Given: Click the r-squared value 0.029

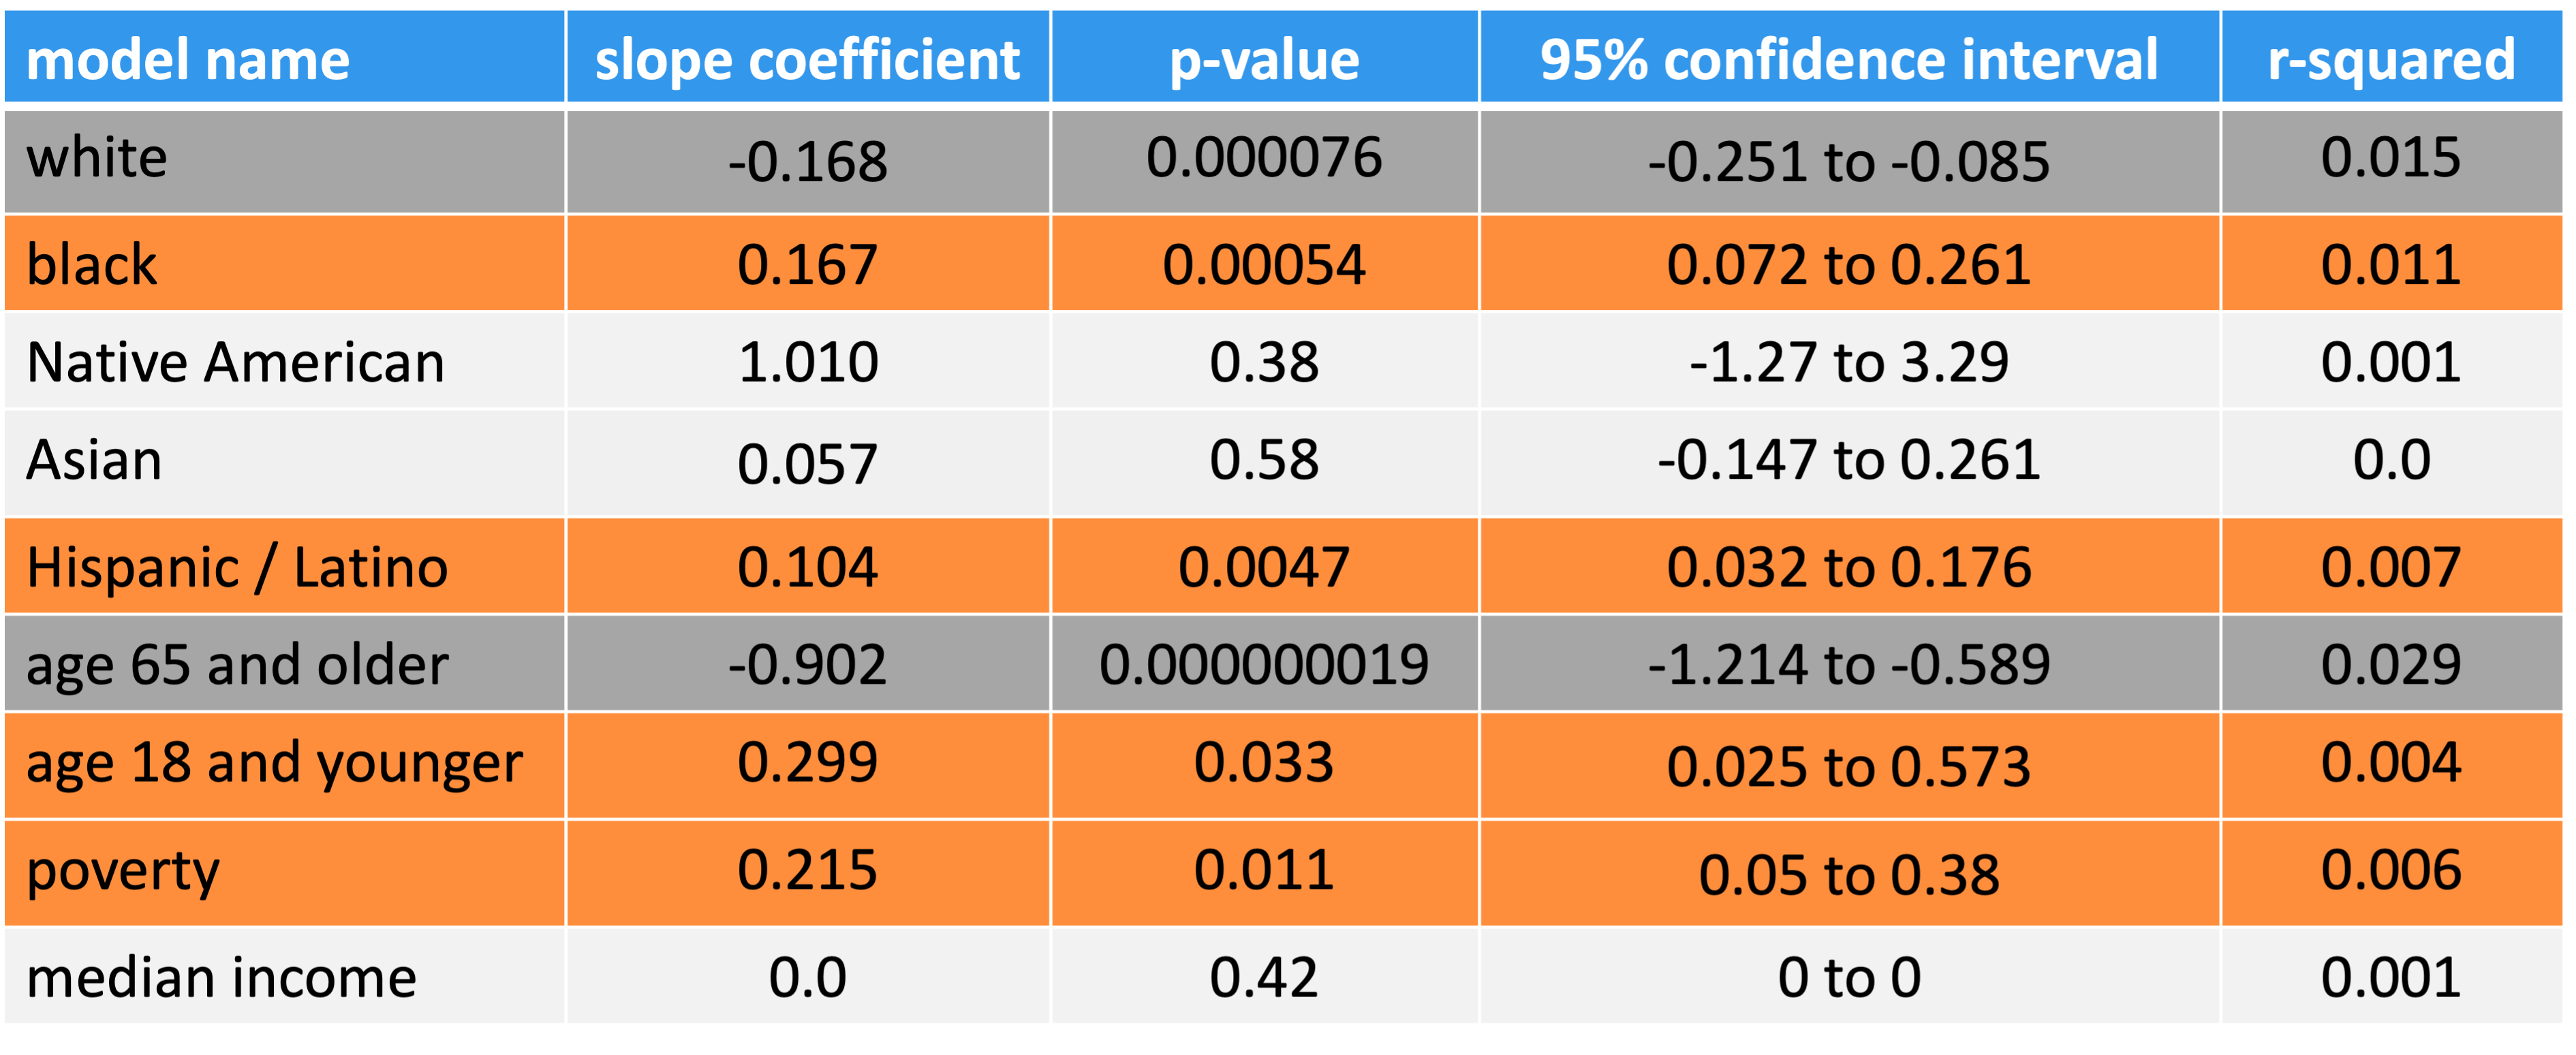Looking at the screenshot, I should click(2391, 664).
